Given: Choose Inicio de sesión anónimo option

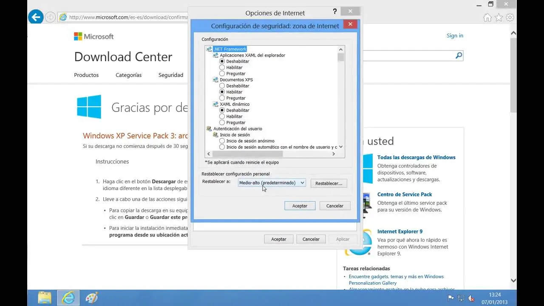Looking at the screenshot, I should (222, 141).
